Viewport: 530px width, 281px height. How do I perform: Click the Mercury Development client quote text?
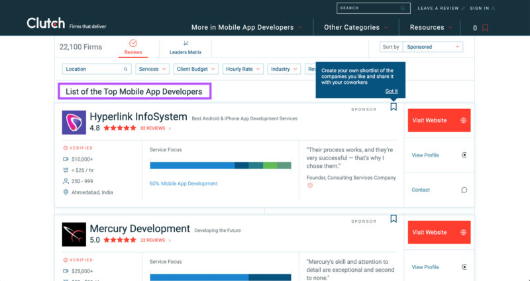[x=350, y=270]
